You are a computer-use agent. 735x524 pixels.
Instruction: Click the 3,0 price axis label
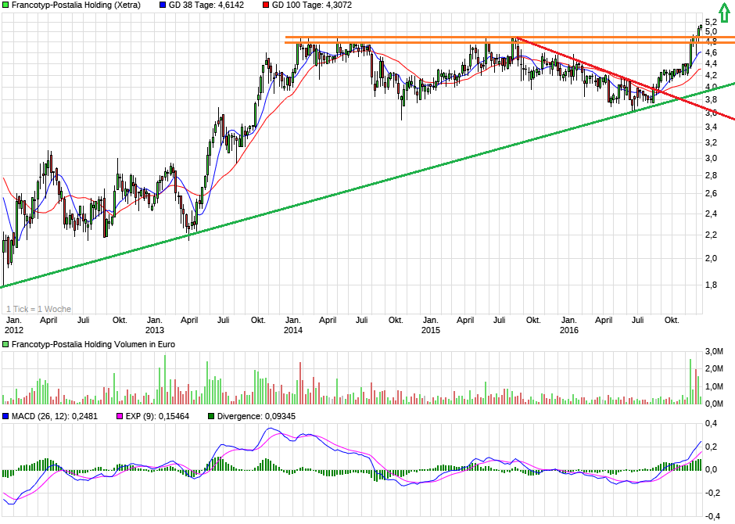tap(711, 159)
